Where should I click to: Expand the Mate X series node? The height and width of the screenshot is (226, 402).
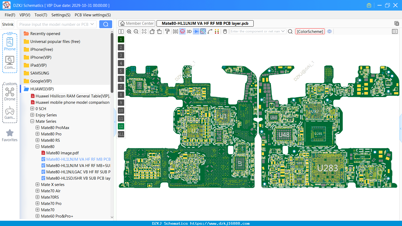[x=37, y=184]
